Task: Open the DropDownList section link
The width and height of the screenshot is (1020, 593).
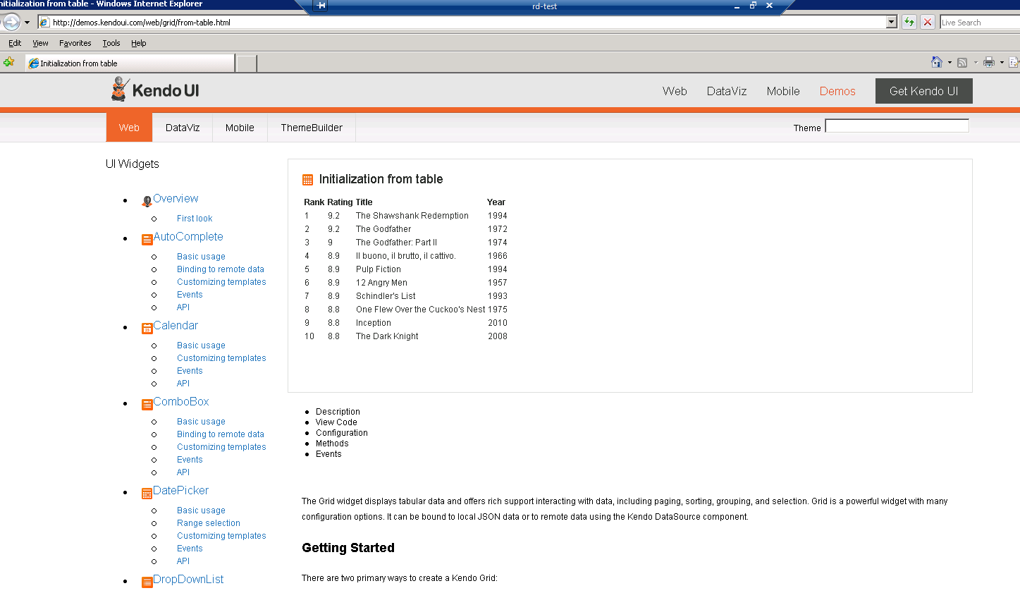Action: point(188,580)
